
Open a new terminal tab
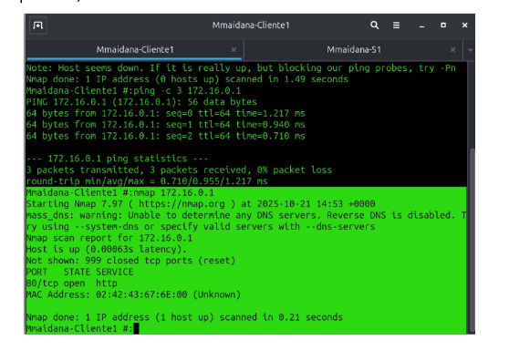click(38, 26)
